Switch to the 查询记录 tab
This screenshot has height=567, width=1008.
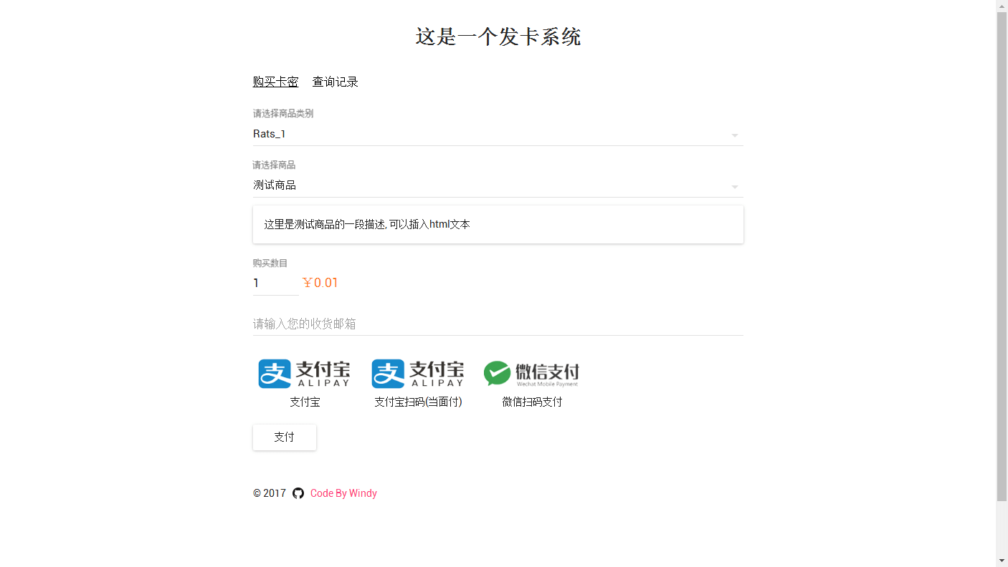click(335, 82)
